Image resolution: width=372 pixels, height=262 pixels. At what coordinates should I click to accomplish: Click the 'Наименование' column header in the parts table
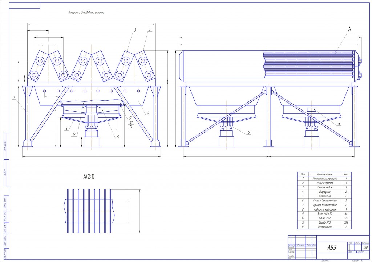click(324, 174)
